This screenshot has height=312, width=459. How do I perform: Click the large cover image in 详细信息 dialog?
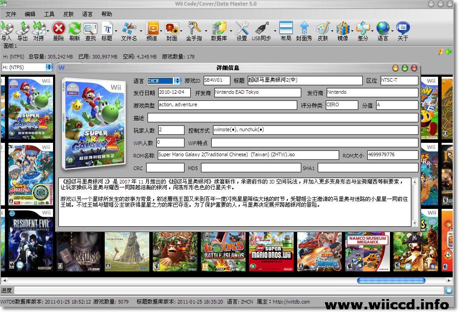pyautogui.click(x=94, y=124)
